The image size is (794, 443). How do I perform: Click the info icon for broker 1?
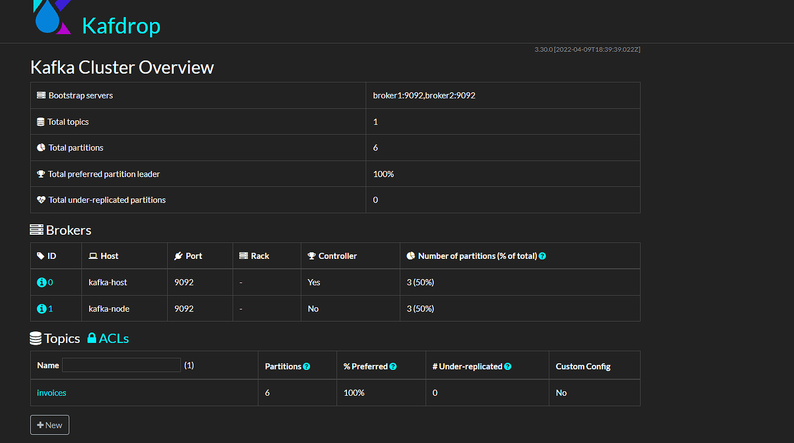(x=41, y=309)
